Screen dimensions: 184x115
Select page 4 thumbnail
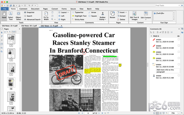(x=11, y=53)
